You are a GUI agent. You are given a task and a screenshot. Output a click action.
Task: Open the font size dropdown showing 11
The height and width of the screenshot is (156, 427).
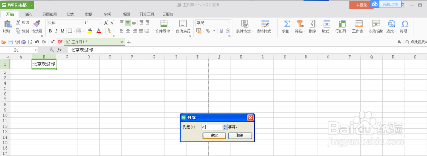click(100, 23)
